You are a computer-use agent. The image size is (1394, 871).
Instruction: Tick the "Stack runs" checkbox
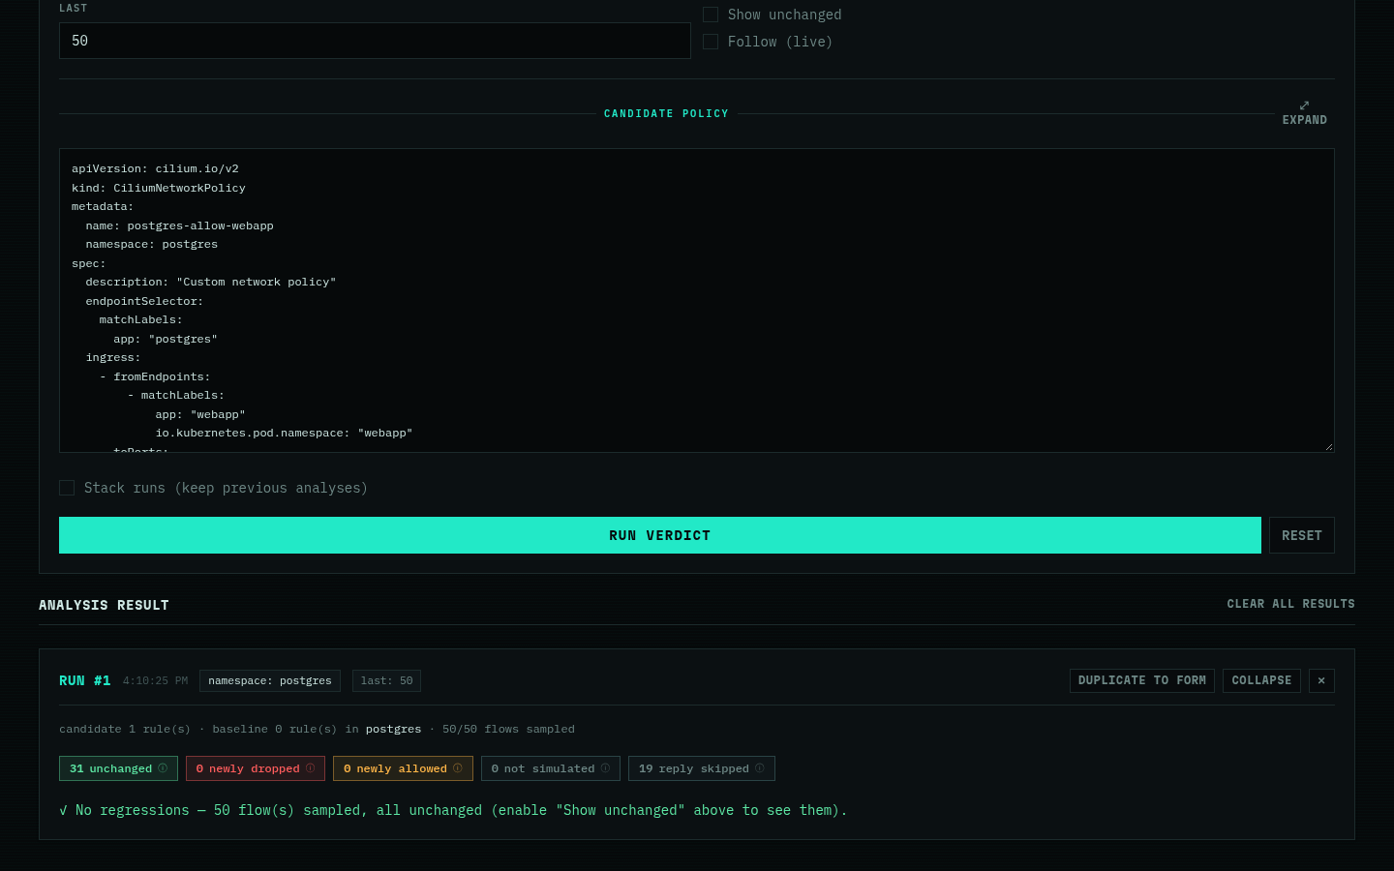point(67,488)
